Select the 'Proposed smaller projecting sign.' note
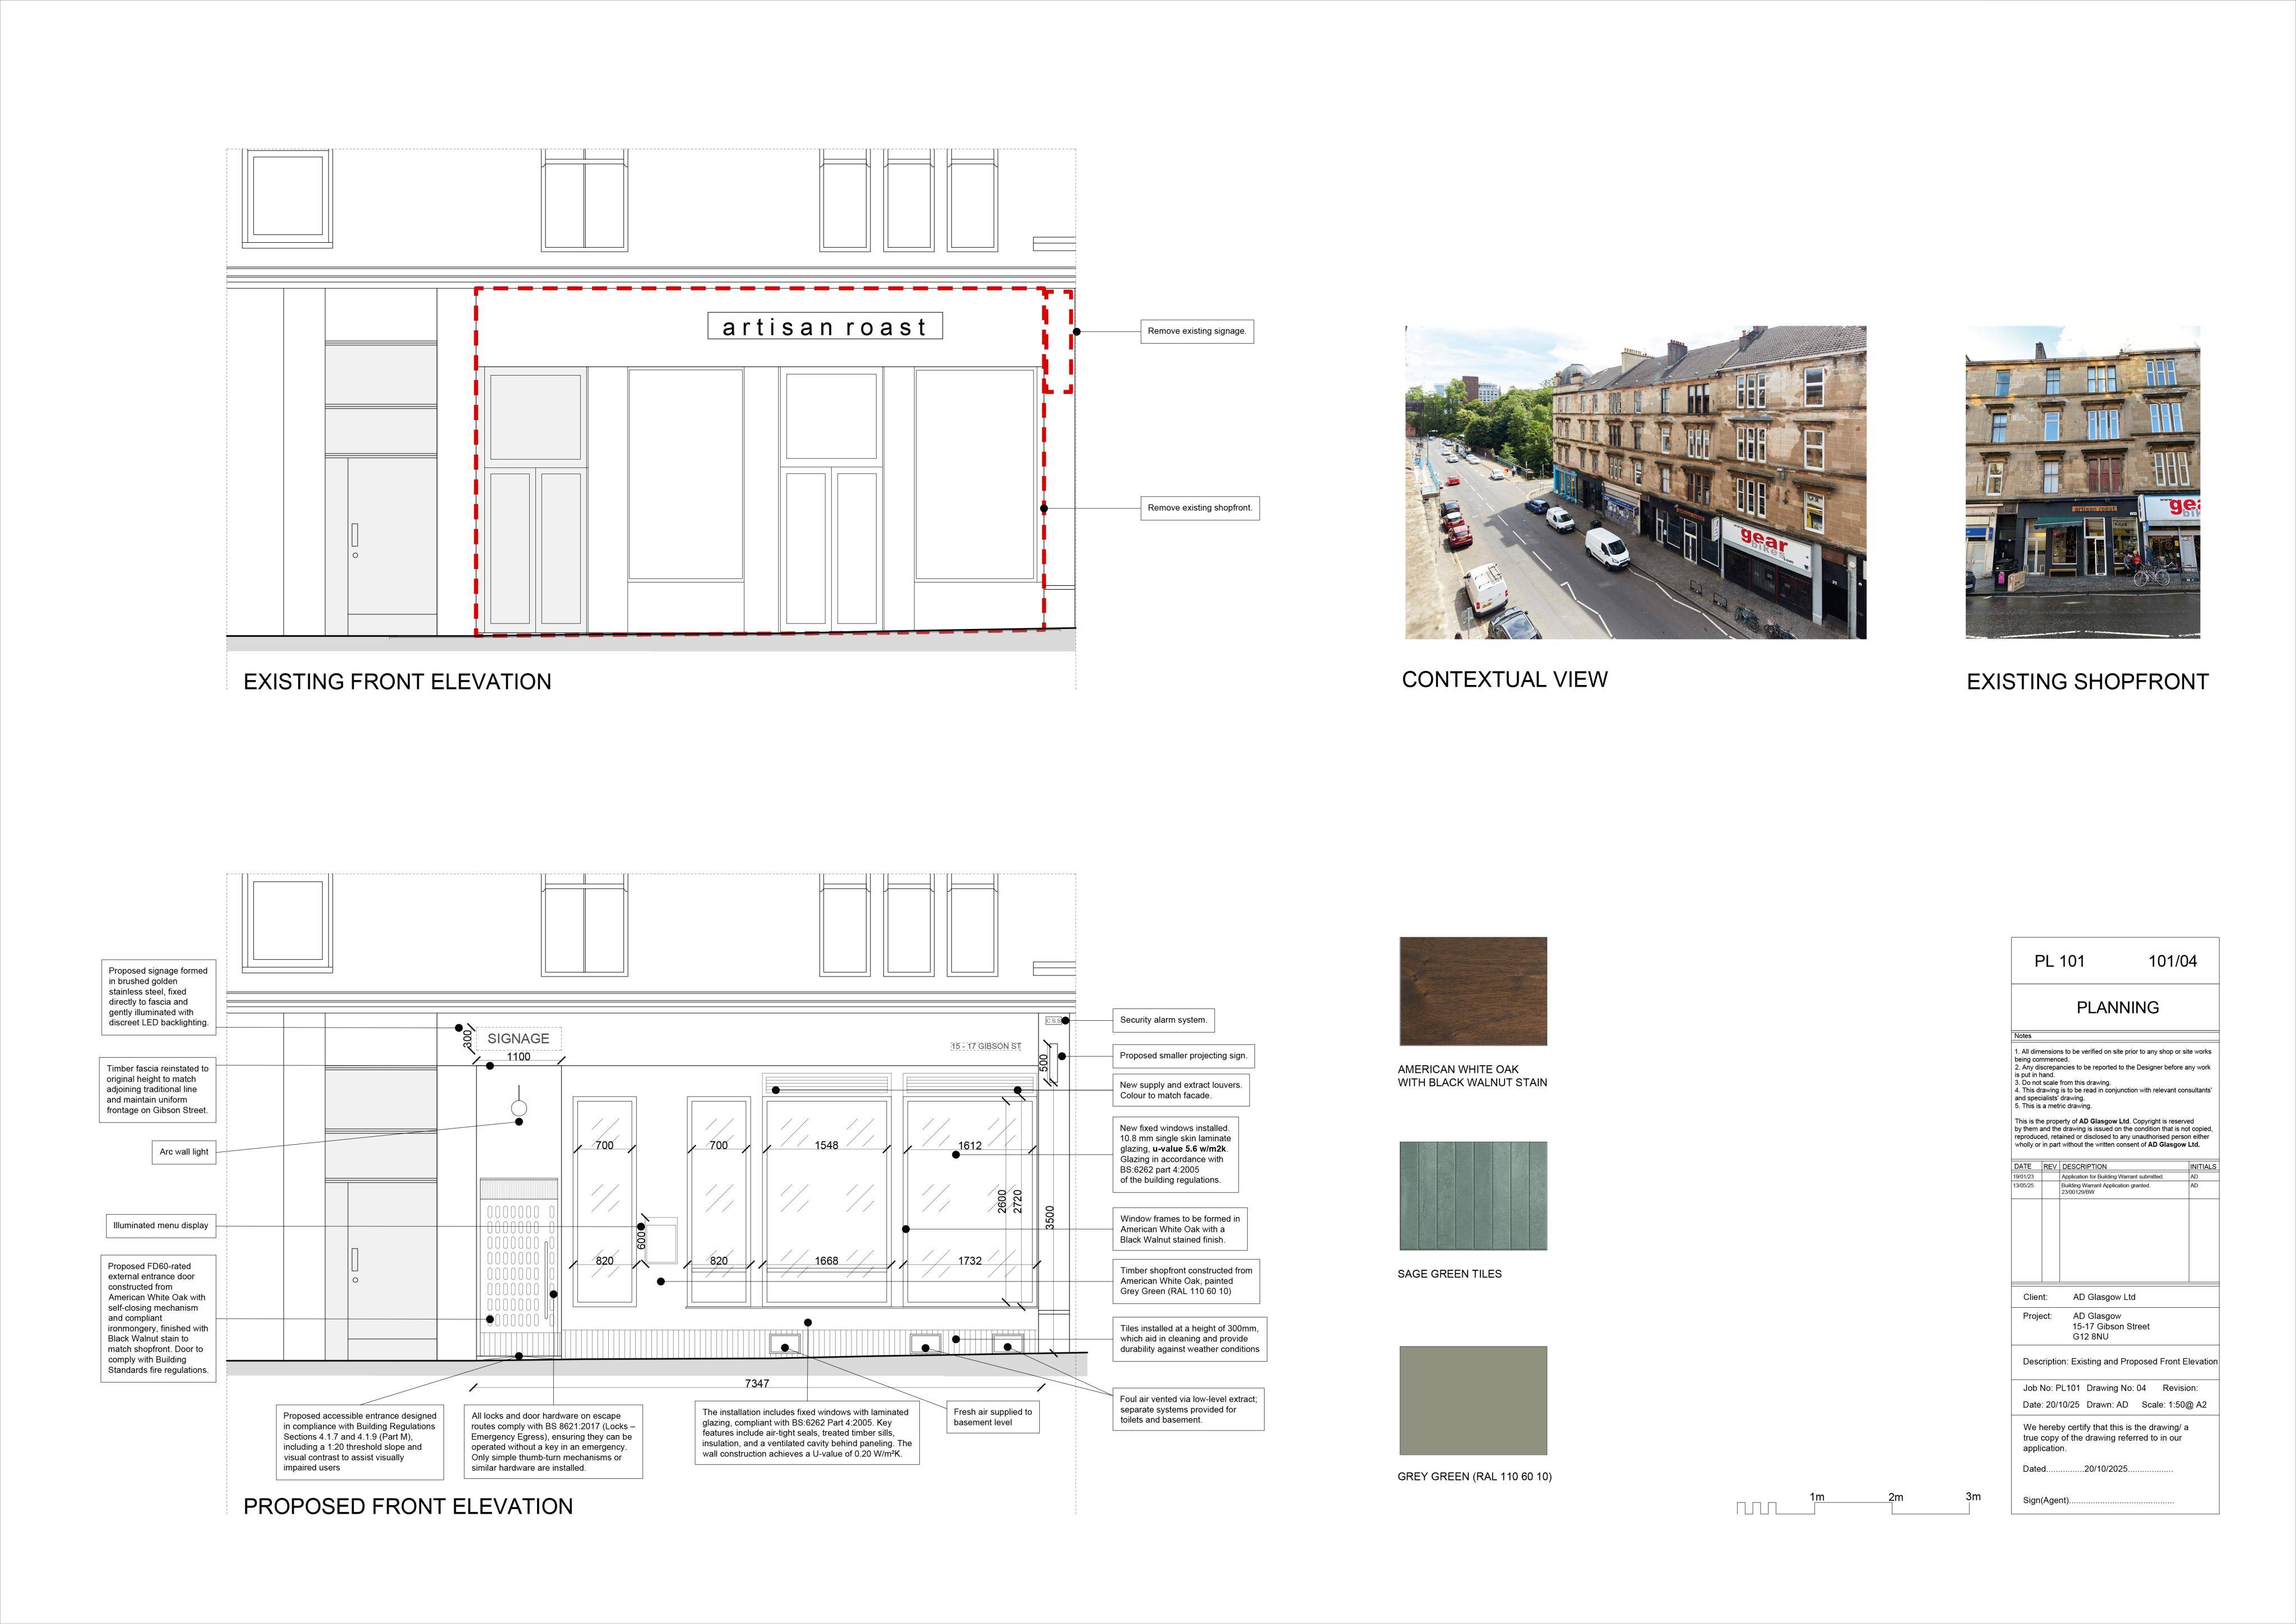Image resolution: width=2296 pixels, height=1624 pixels. click(1183, 1056)
